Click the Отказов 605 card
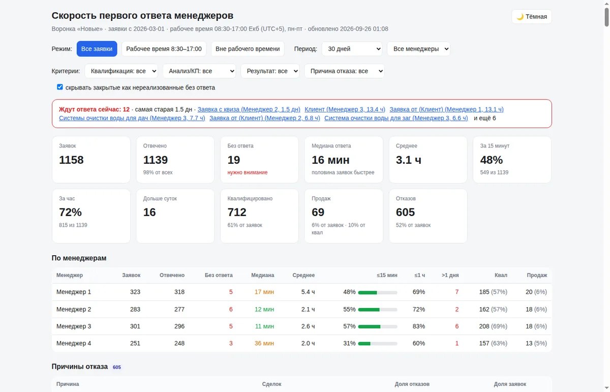Image resolution: width=610 pixels, height=392 pixels. click(x=428, y=216)
